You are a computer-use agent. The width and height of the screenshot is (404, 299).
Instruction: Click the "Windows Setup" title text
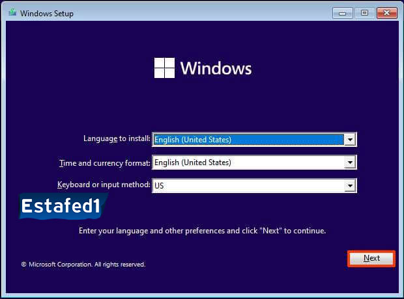pos(47,13)
